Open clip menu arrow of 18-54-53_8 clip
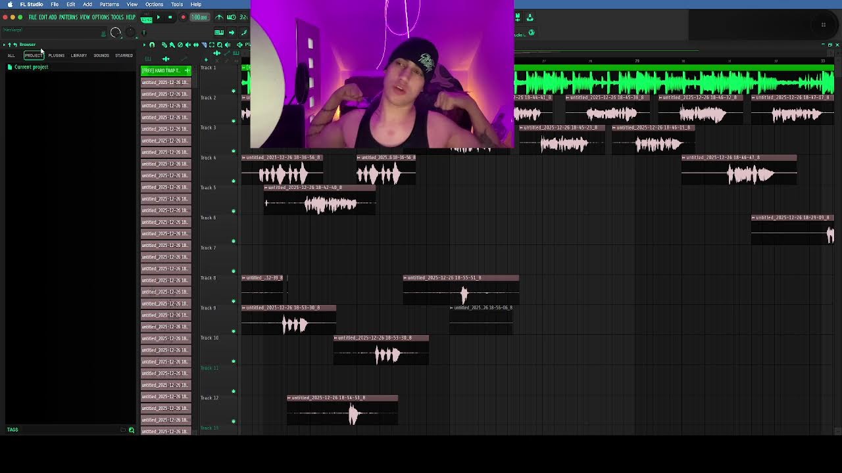Screen dimensions: 842x473 [x=289, y=397]
